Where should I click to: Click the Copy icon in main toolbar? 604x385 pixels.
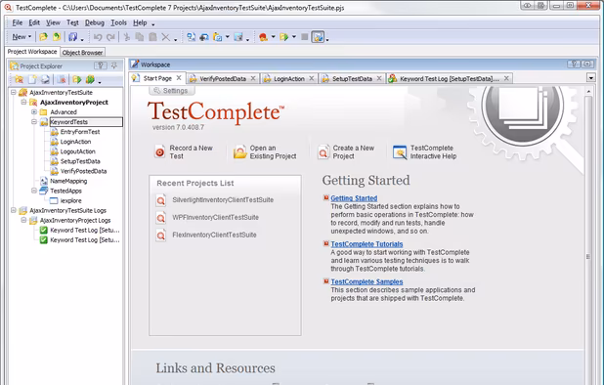coord(140,37)
